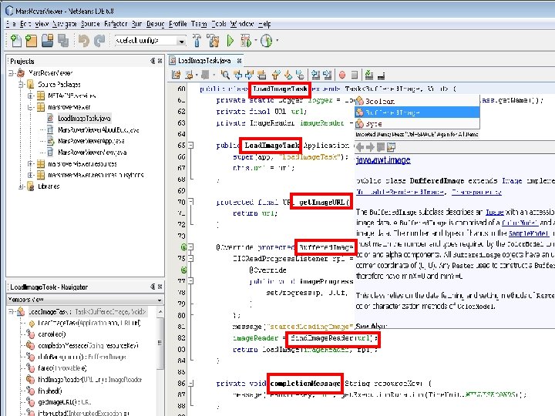Viewport: 555px width, 416px height.
Task: Click the New Project toolbar icon
Action: tap(31, 41)
